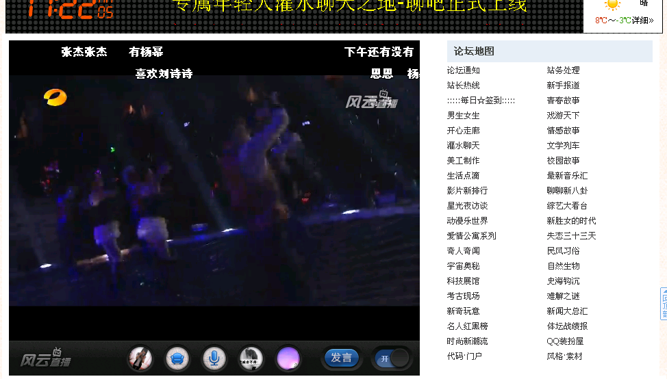Select 最新音乐汇 in forum map
The height and width of the screenshot is (379, 667).
(x=567, y=176)
